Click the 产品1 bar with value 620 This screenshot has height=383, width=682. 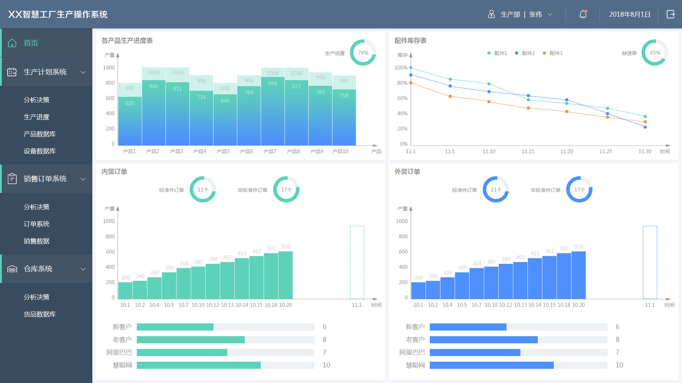pos(130,121)
